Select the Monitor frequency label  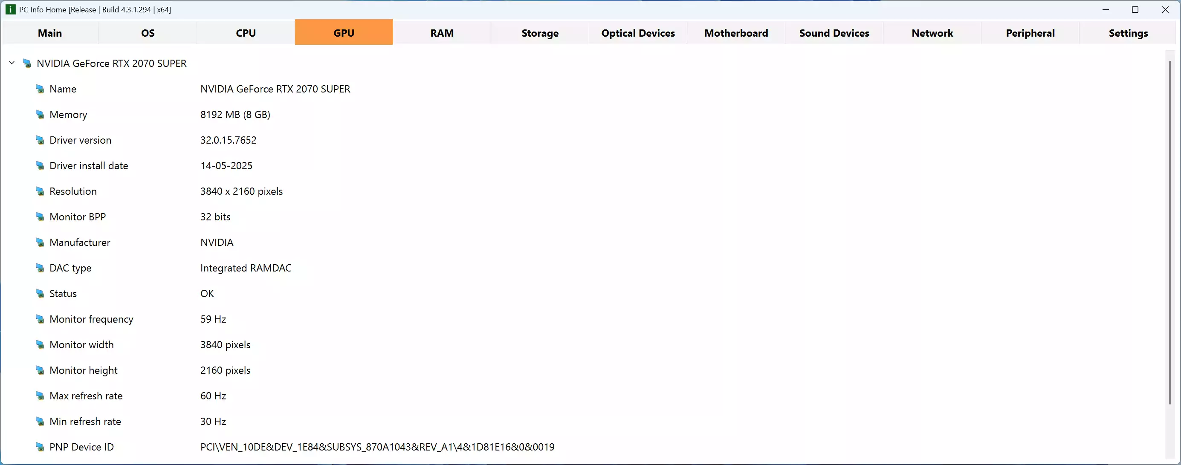coord(91,319)
